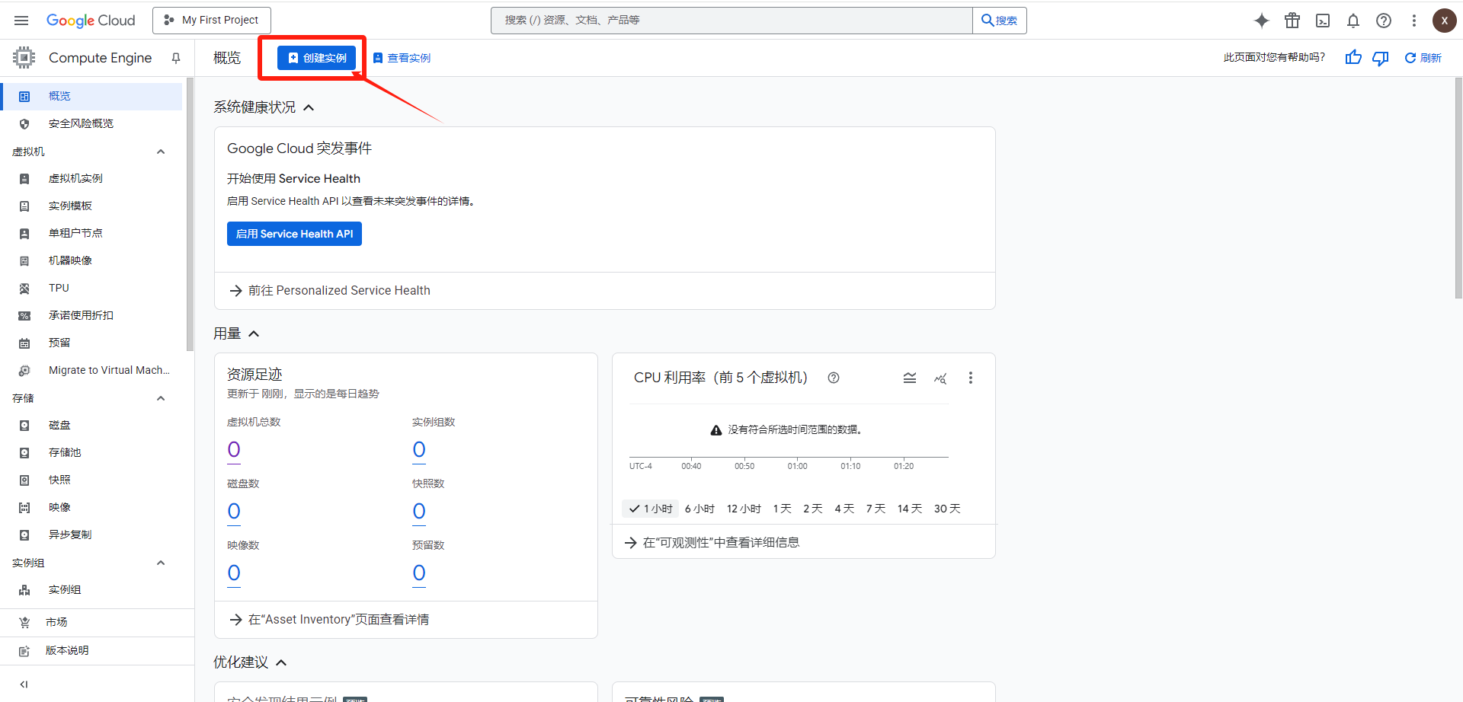The image size is (1463, 702).
Task: Open 快照 in the sidebar
Action: 91,480
